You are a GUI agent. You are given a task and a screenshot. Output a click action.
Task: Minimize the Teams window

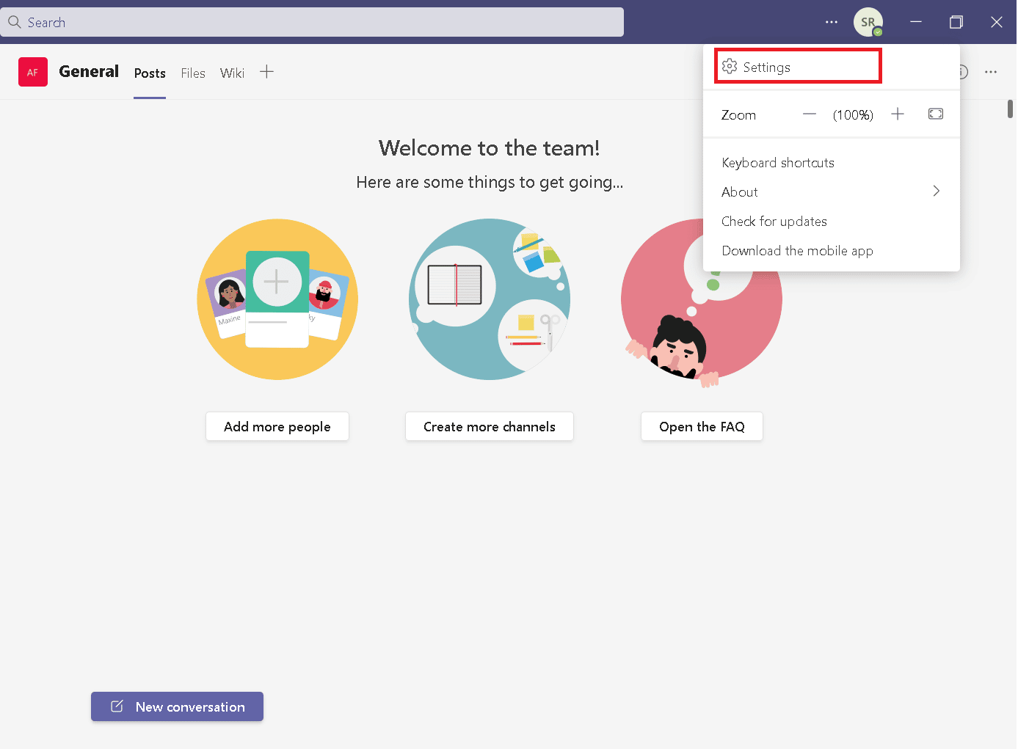coord(916,22)
